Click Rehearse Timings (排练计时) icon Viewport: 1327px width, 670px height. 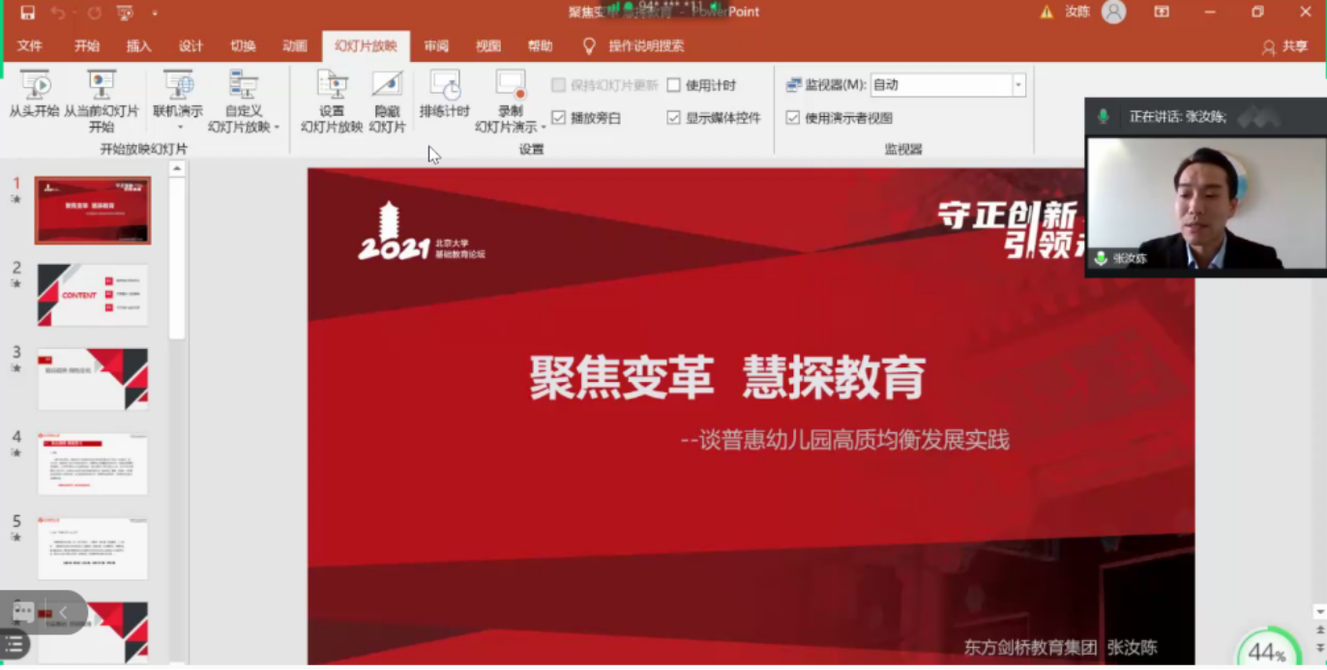(x=445, y=86)
